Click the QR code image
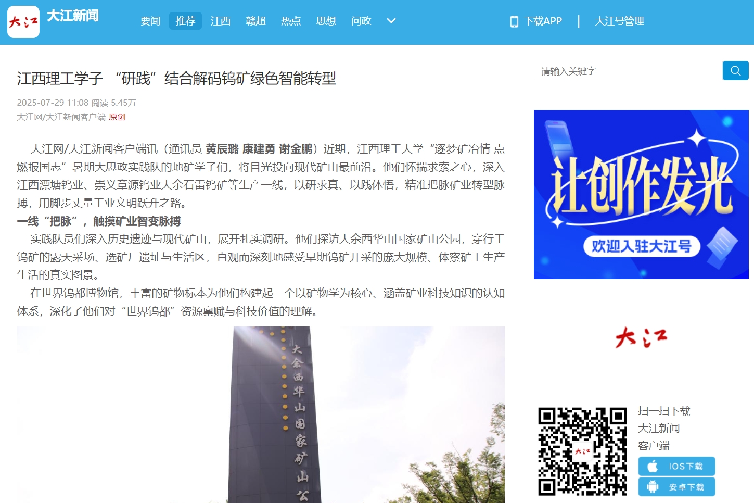754x503 pixels. coord(582,451)
